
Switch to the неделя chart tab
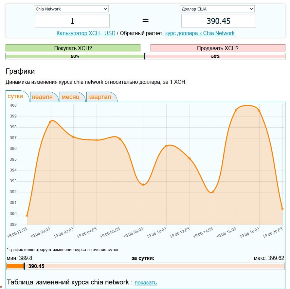[42, 97]
